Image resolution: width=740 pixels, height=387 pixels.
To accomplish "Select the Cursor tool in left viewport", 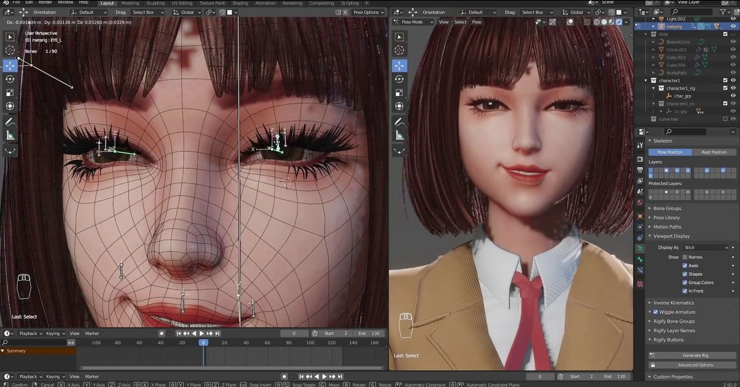I will coord(10,51).
